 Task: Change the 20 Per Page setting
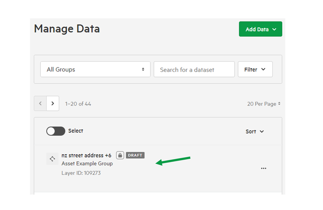pyautogui.click(x=264, y=104)
